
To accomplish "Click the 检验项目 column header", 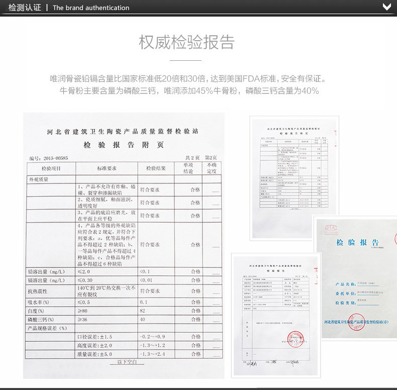I will (51, 168).
